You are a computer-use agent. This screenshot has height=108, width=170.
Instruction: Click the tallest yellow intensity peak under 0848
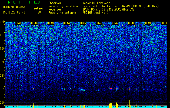coord(130,104)
